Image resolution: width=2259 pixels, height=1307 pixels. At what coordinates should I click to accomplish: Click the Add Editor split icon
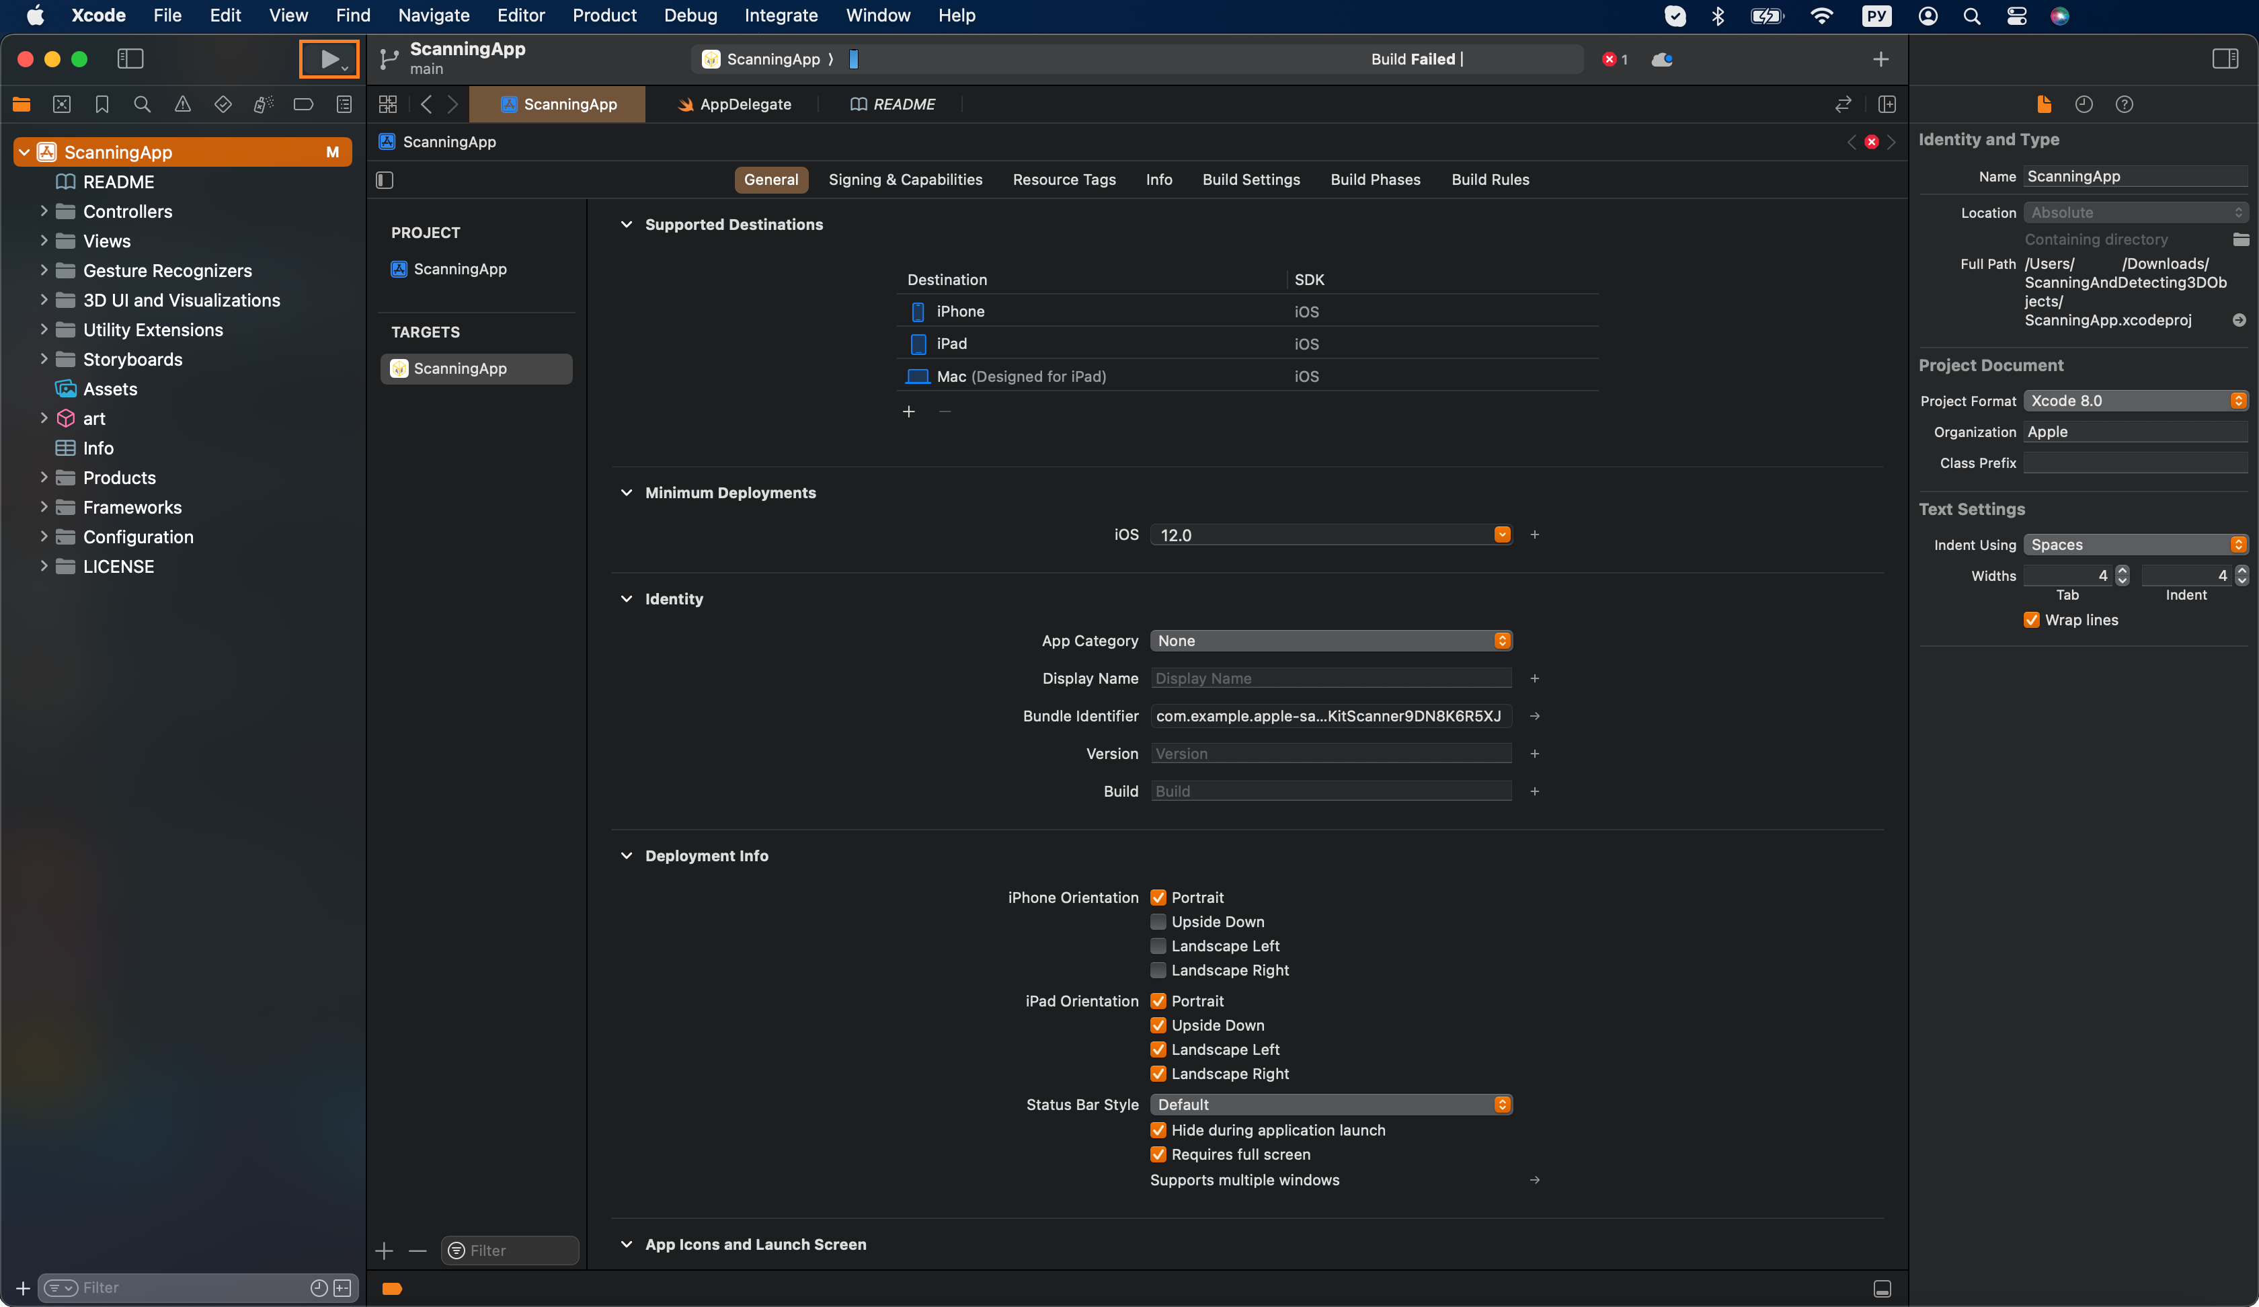pos(1887,105)
